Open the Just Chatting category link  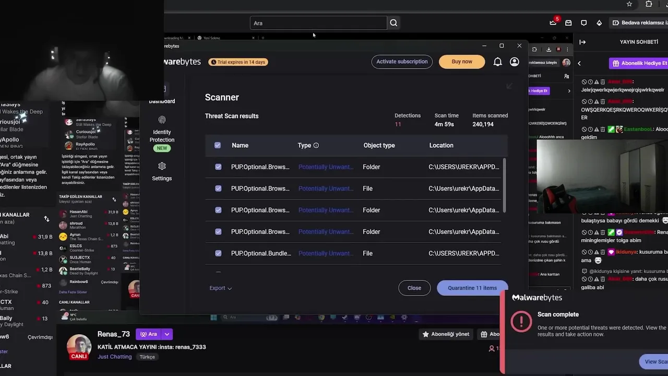(x=114, y=357)
